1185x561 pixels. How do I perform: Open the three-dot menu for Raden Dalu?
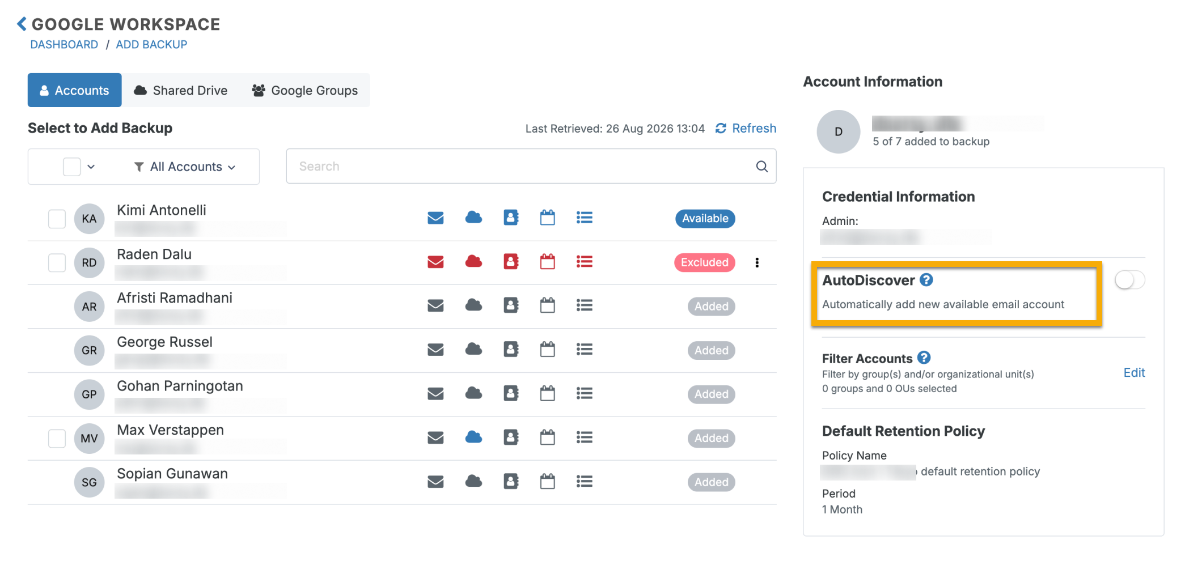pyautogui.click(x=757, y=262)
